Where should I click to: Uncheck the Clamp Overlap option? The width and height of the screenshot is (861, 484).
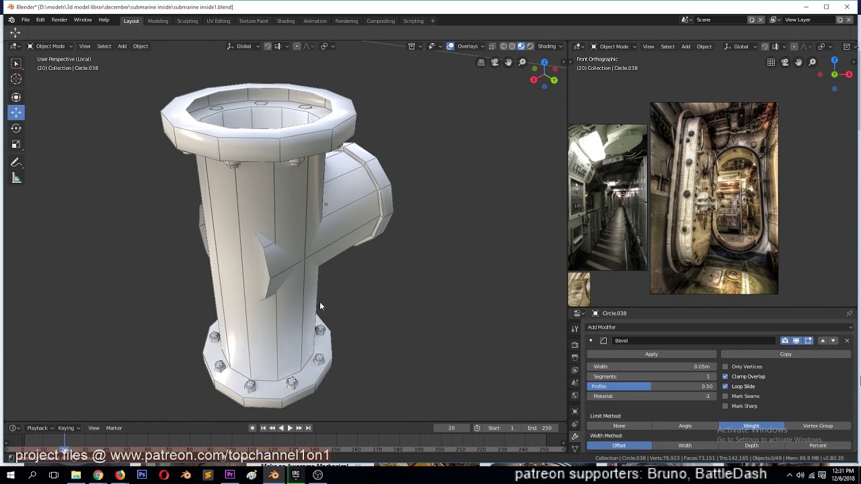click(725, 376)
